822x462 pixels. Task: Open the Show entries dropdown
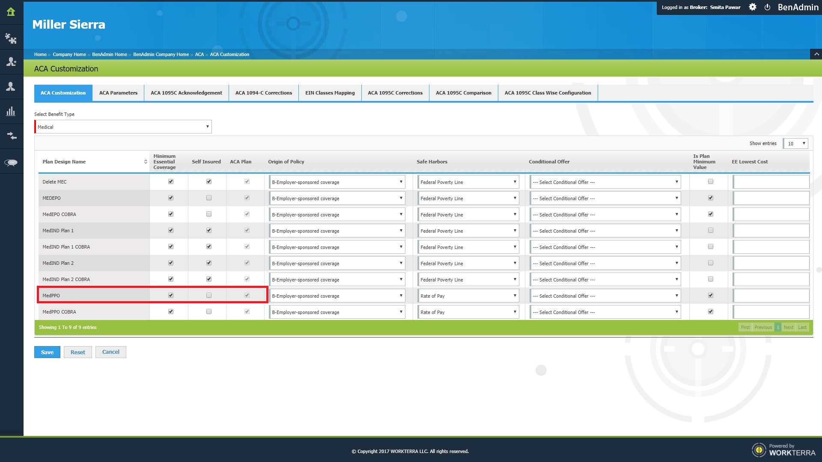795,143
